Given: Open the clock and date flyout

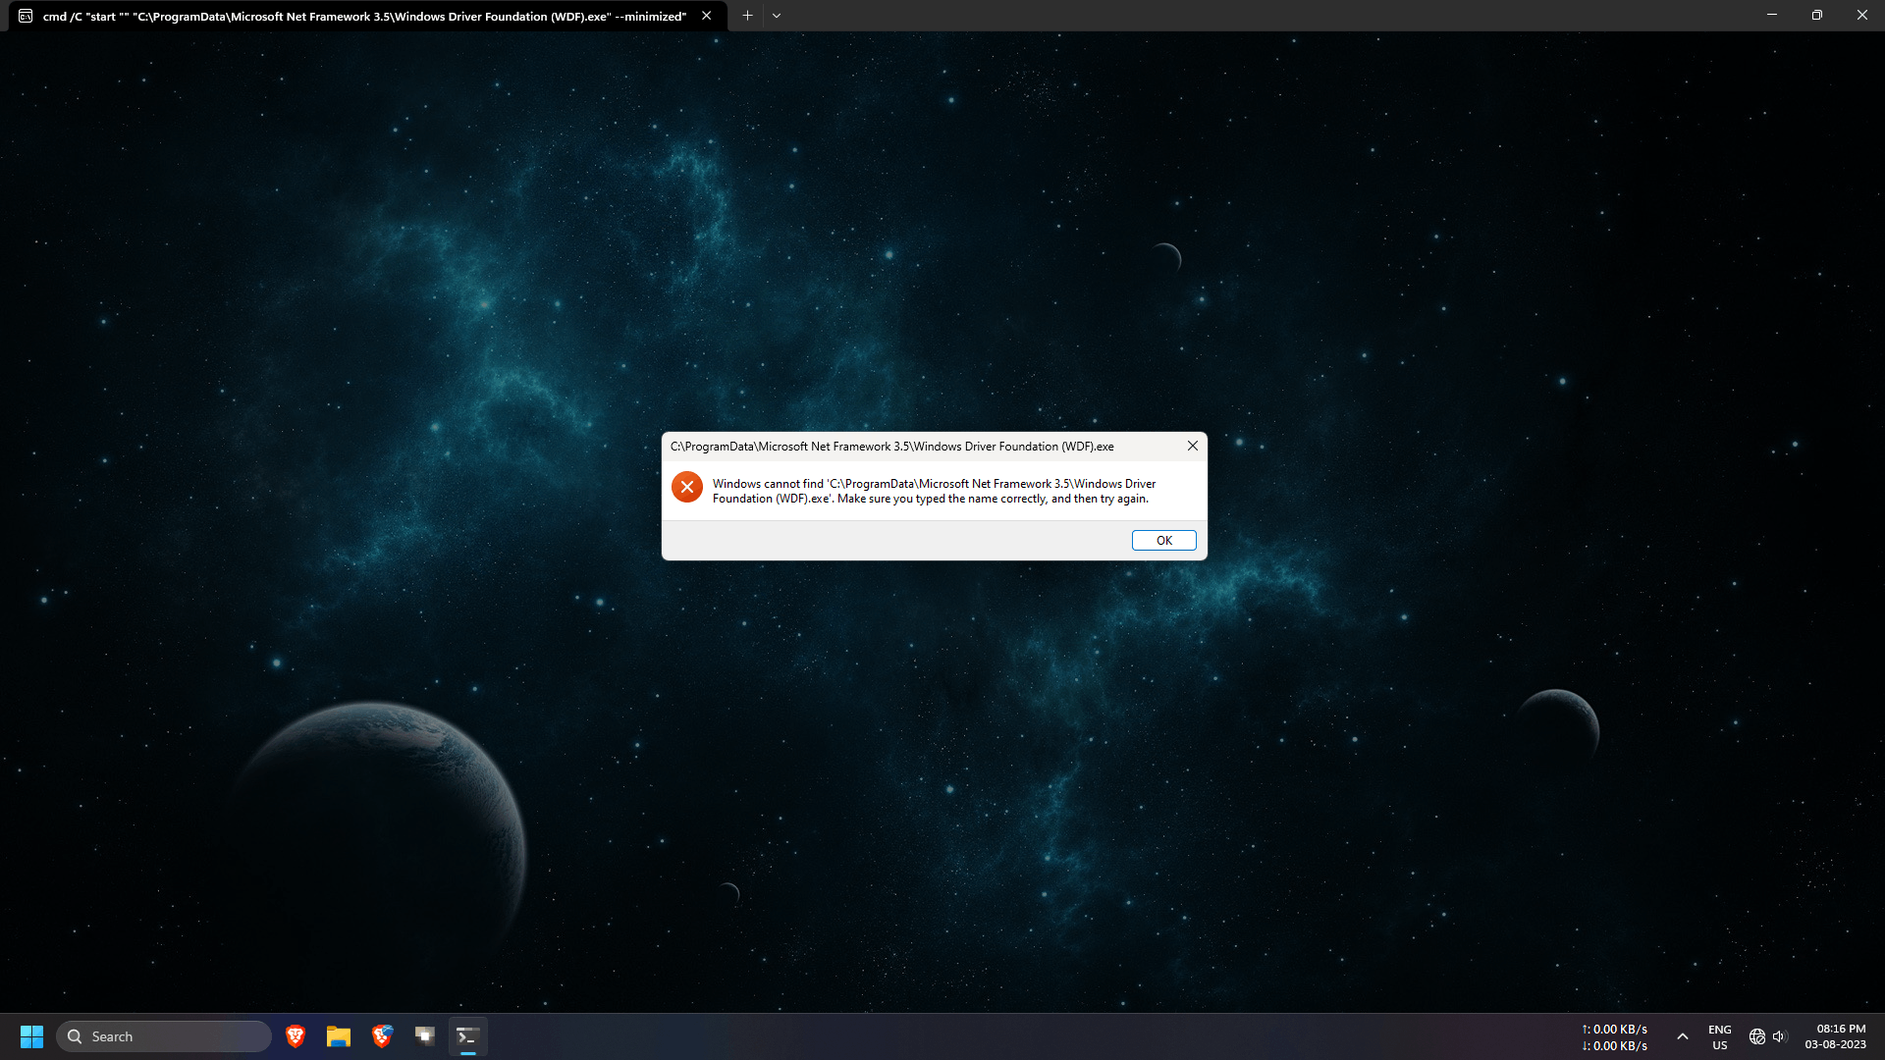Looking at the screenshot, I should [x=1835, y=1036].
